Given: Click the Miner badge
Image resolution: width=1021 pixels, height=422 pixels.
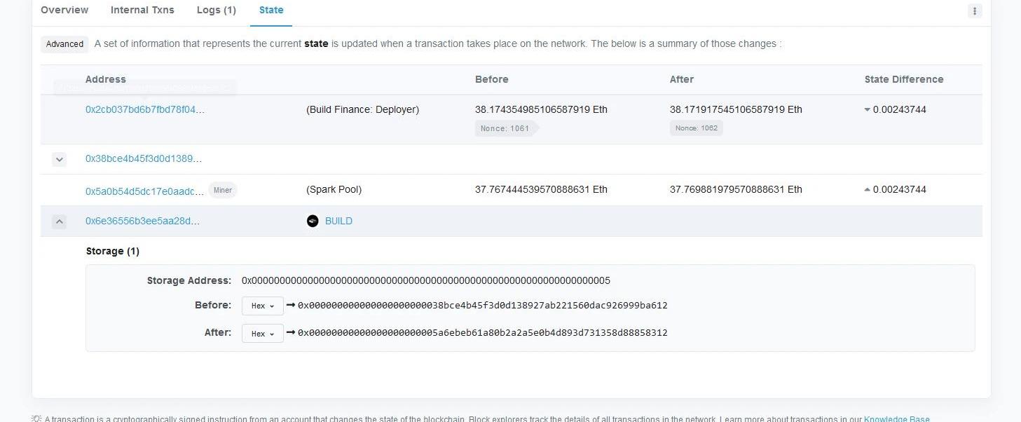Looking at the screenshot, I should point(223,190).
